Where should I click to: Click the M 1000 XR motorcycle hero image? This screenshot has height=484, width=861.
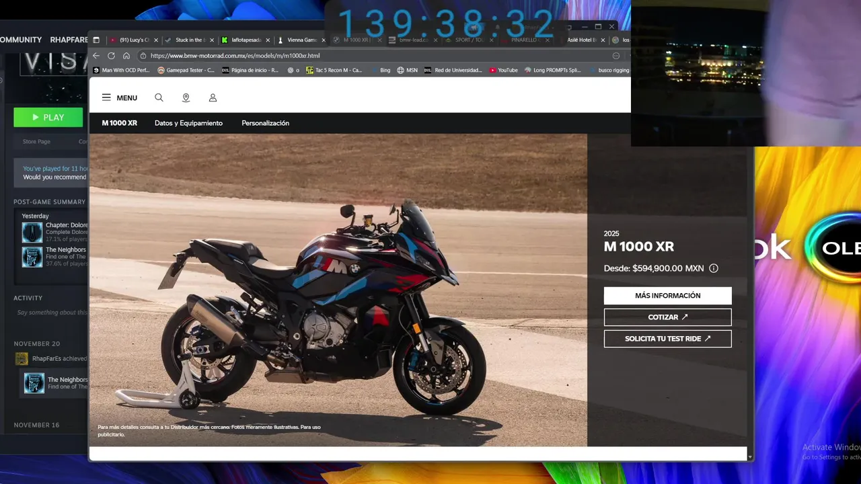pos(338,290)
